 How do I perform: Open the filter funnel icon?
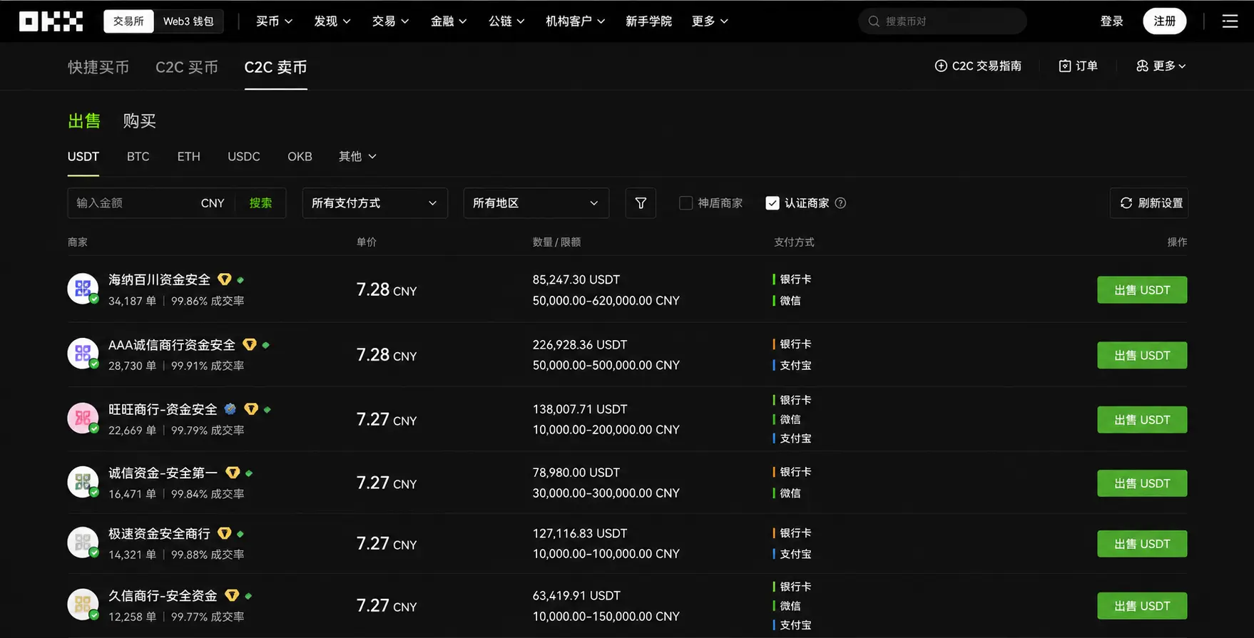click(641, 203)
